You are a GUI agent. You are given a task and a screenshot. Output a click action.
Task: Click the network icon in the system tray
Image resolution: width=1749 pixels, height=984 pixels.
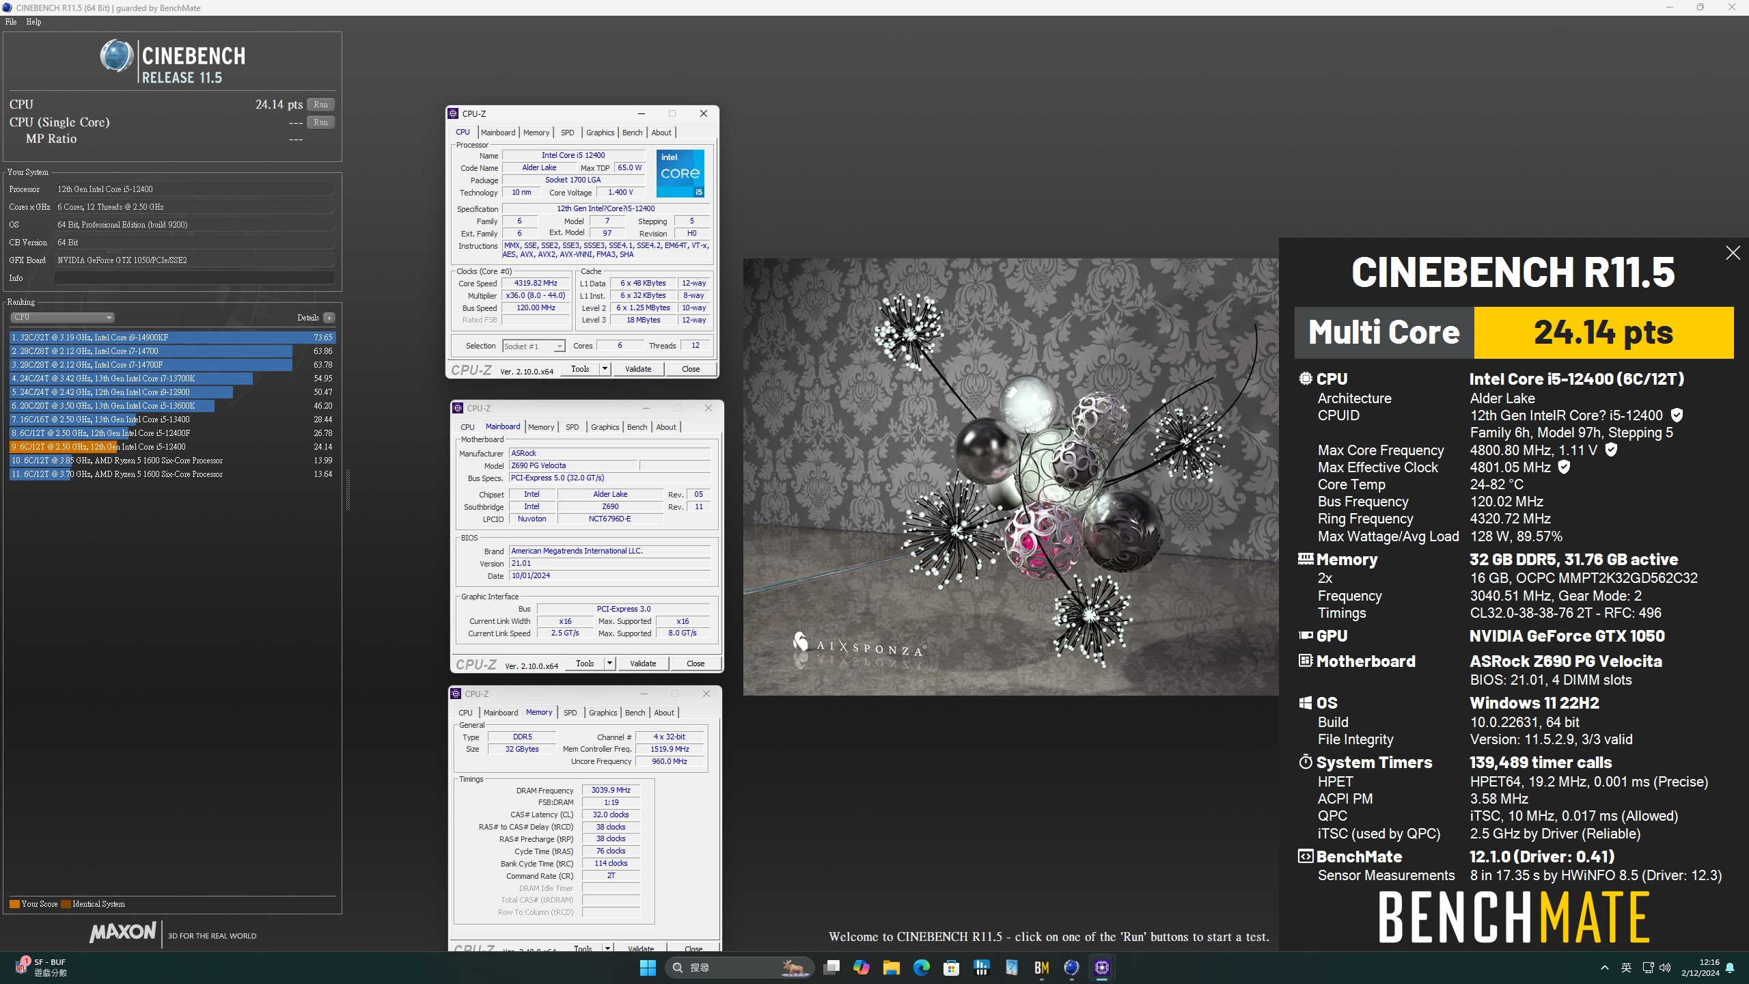[1648, 968]
